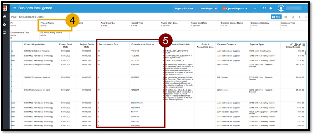Click the university shield logo
The width and height of the screenshot is (314, 135).
pyautogui.click(x=4, y=8)
